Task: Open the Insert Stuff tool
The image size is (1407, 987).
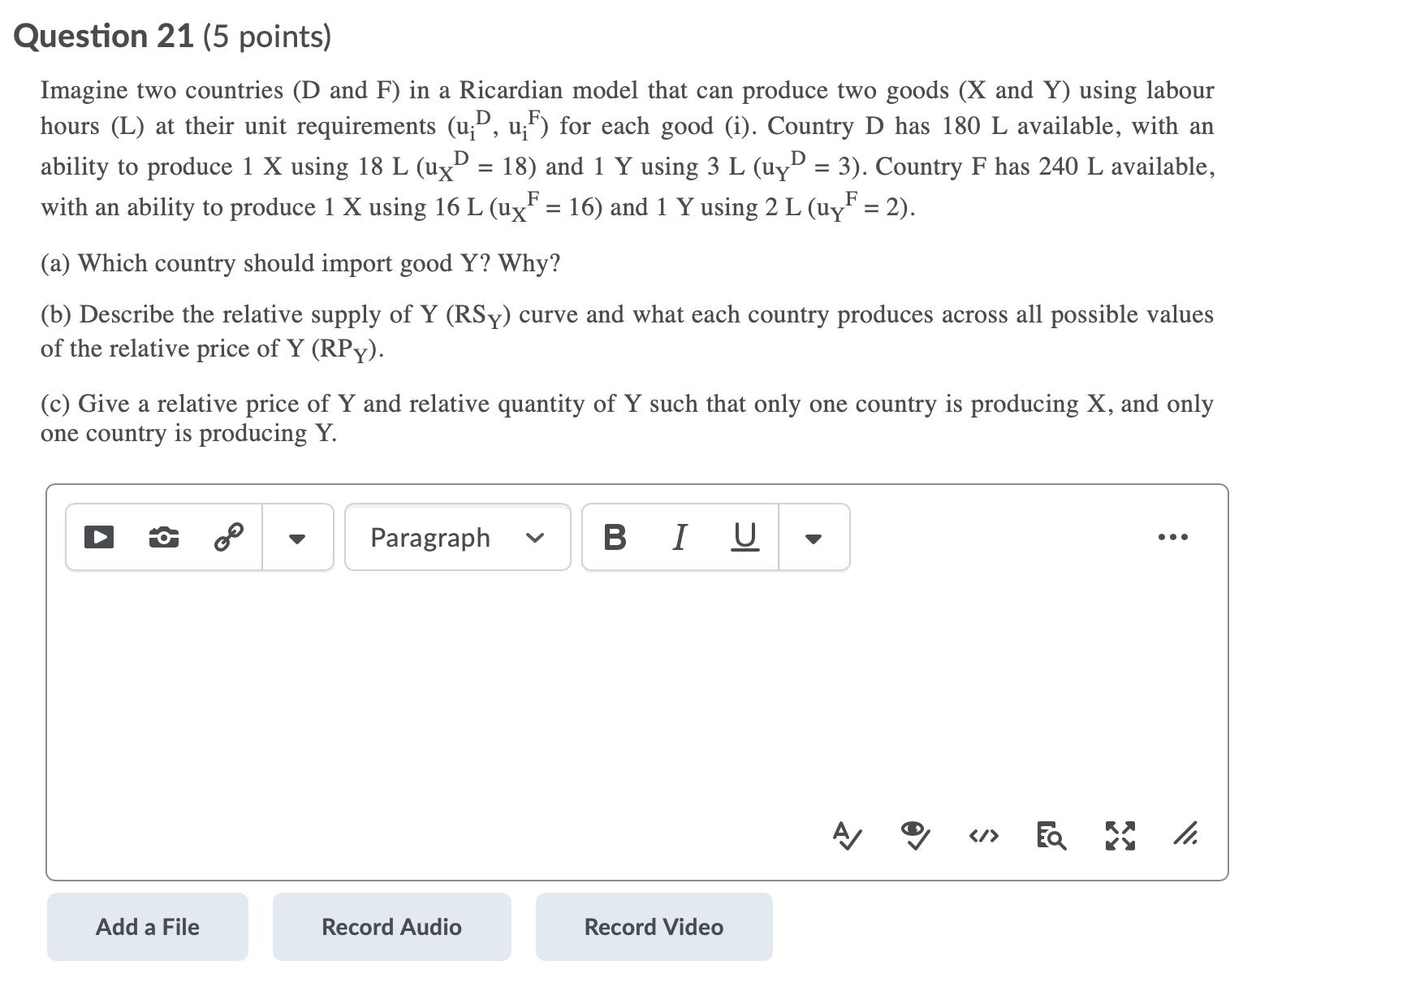Action: (x=97, y=537)
